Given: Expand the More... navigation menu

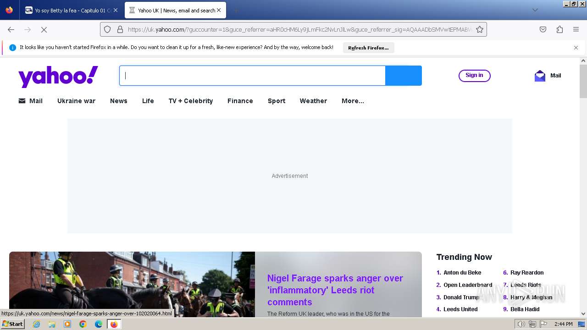Looking at the screenshot, I should (x=353, y=101).
